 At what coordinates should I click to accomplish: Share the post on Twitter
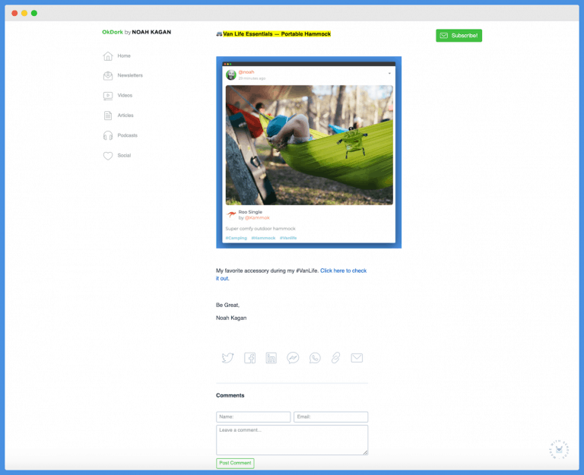point(227,358)
